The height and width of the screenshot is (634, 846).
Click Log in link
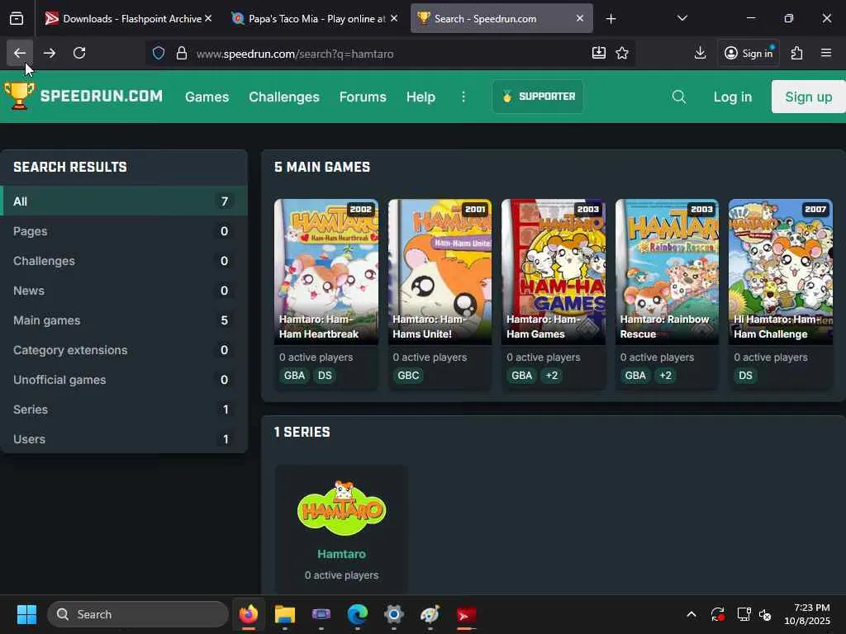tap(732, 97)
